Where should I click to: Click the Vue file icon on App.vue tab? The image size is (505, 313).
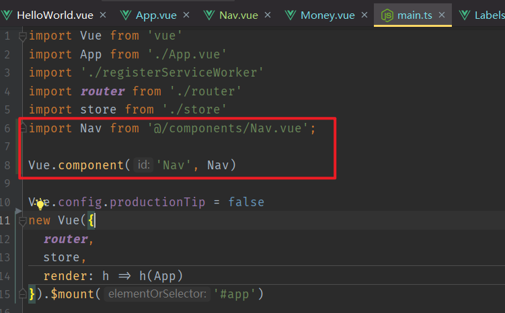(x=126, y=15)
